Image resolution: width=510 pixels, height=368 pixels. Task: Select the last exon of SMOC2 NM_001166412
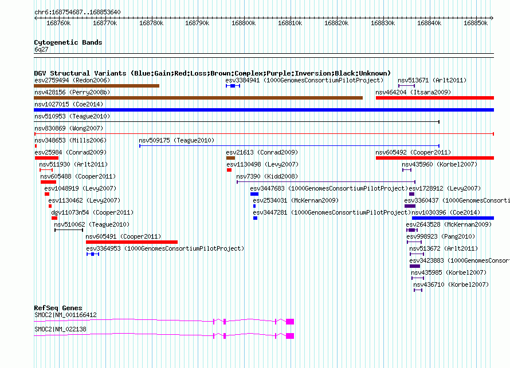pyautogui.click(x=290, y=322)
